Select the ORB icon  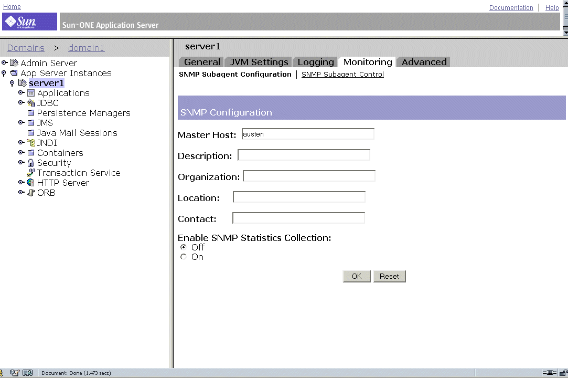tap(30, 193)
